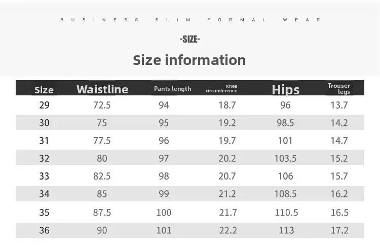
Task: Click the Business Slim Formal Wear text
Action: pos(190,20)
